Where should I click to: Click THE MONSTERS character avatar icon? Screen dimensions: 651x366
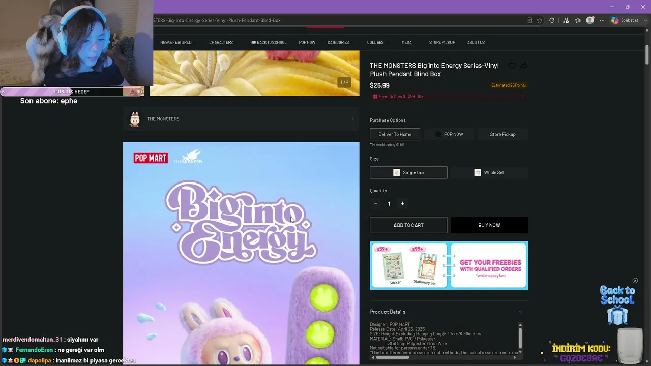[135, 119]
